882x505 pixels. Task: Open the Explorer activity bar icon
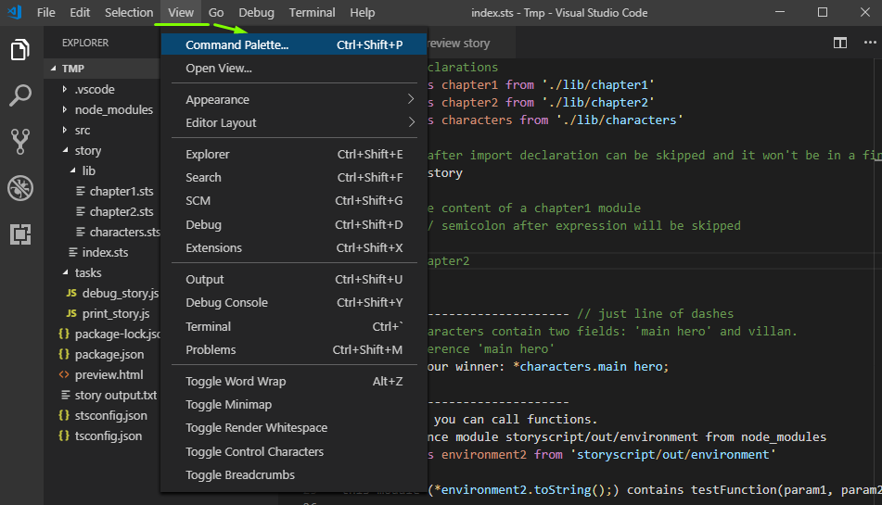[20, 49]
